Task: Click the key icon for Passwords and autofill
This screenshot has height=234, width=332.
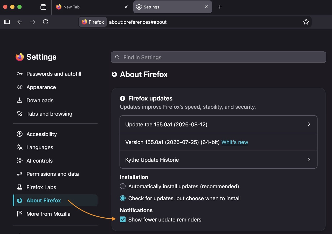Action: pyautogui.click(x=19, y=74)
